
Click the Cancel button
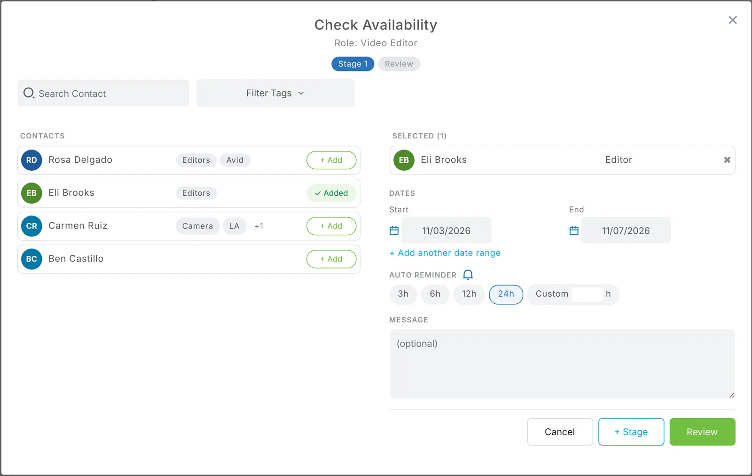click(560, 432)
